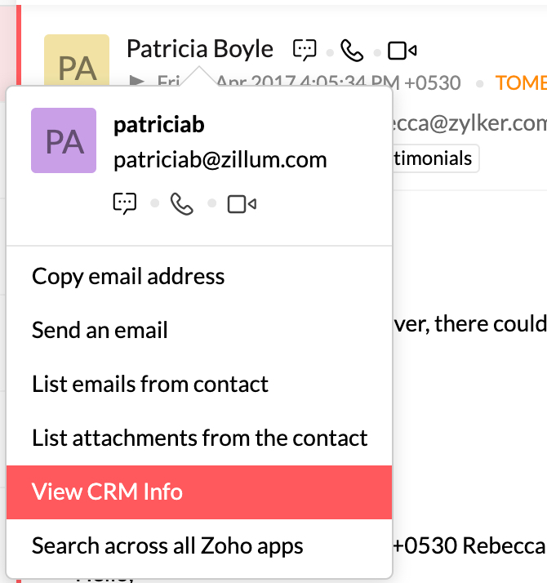This screenshot has height=583, width=547.
Task: Expand email details triangle before the date
Action: tap(136, 82)
